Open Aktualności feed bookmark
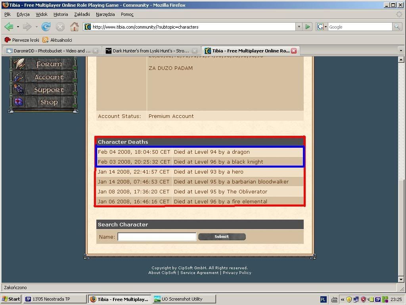 pyautogui.click(x=57, y=40)
